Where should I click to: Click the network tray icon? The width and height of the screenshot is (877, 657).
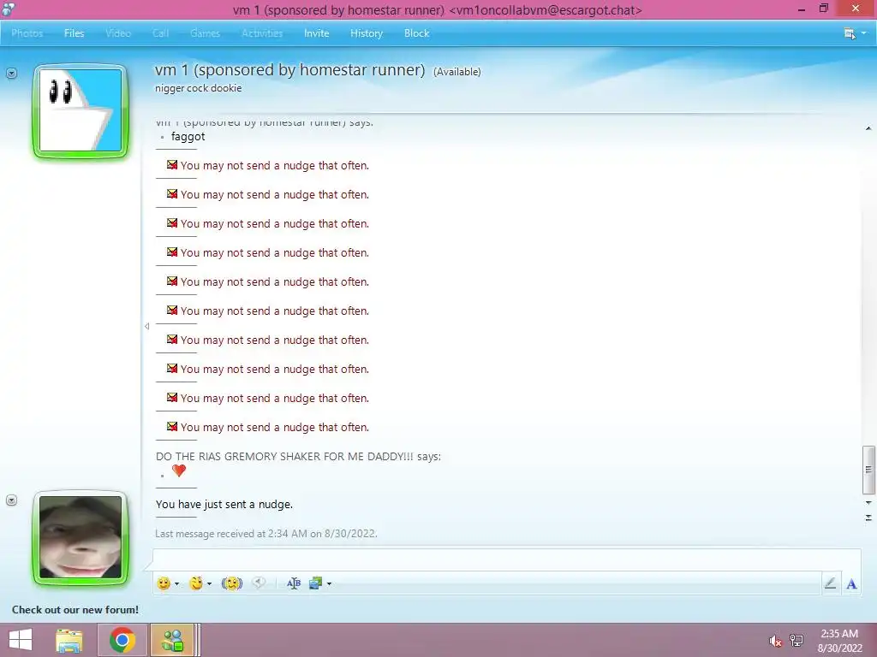(x=796, y=641)
